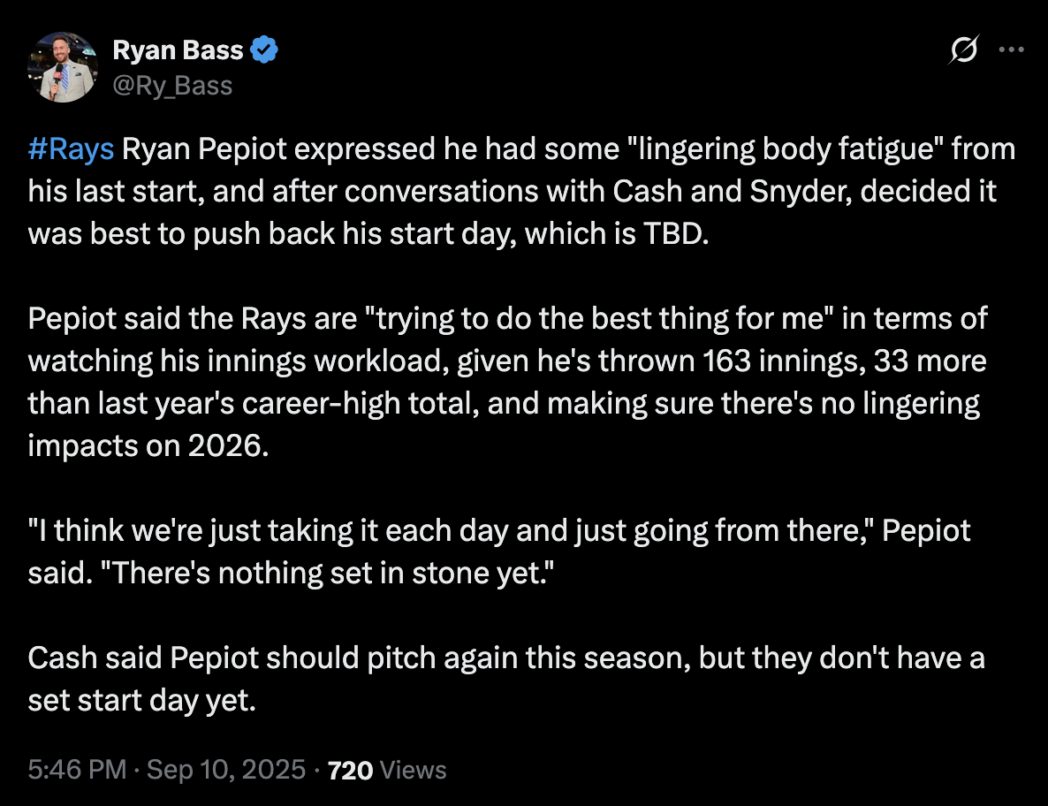This screenshot has width=1048, height=806.
Task: Open the @Ry_Bass handle
Action: pos(173,85)
